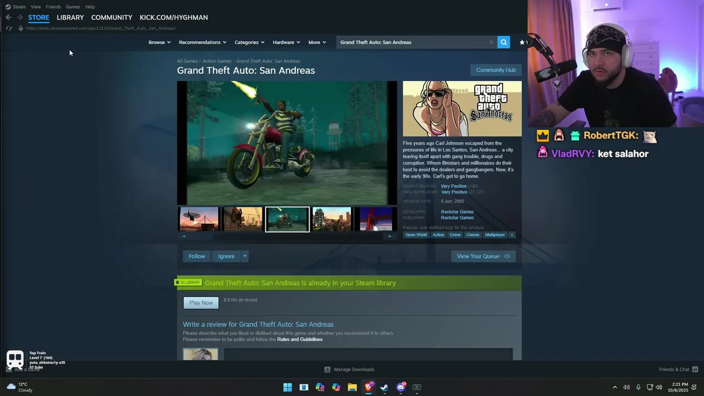Open File Explorer from the taskbar
Viewport: 704px width, 396px height.
[x=352, y=387]
